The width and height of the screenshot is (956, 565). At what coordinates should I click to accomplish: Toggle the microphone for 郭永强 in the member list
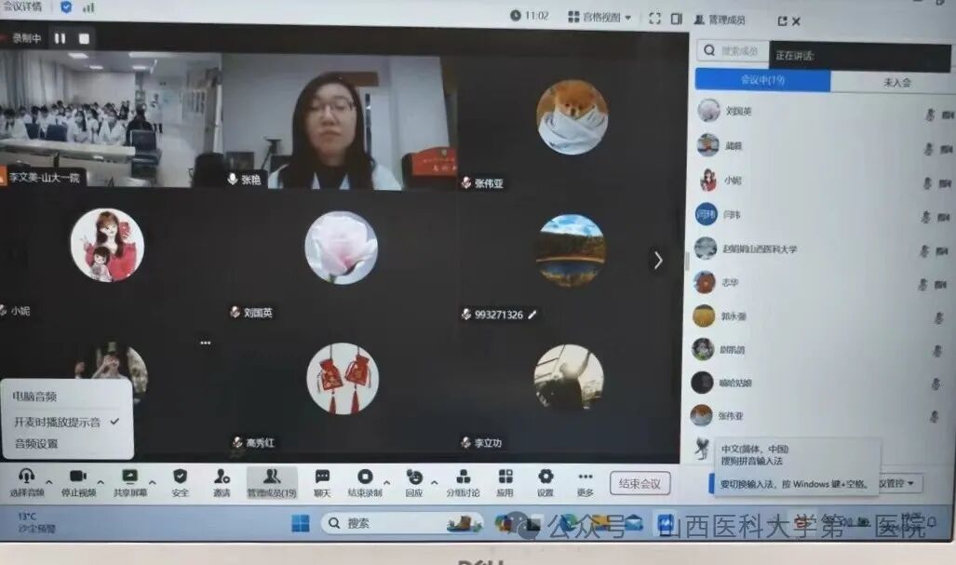click(939, 317)
